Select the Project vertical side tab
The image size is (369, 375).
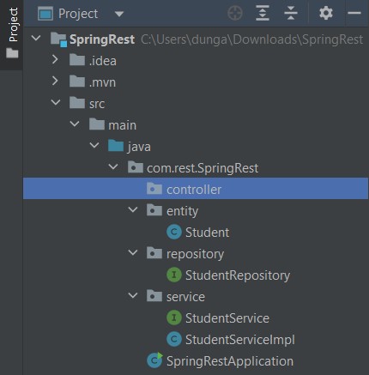[12, 33]
